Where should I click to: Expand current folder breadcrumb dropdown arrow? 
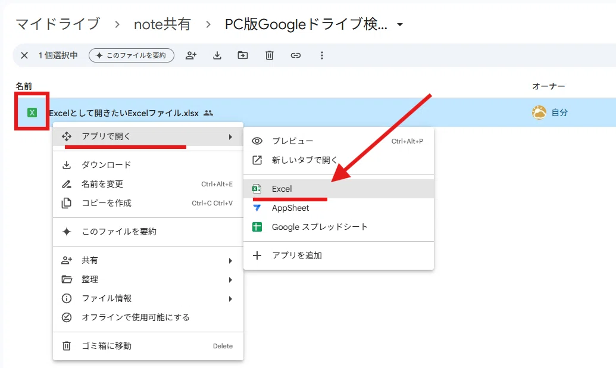400,25
